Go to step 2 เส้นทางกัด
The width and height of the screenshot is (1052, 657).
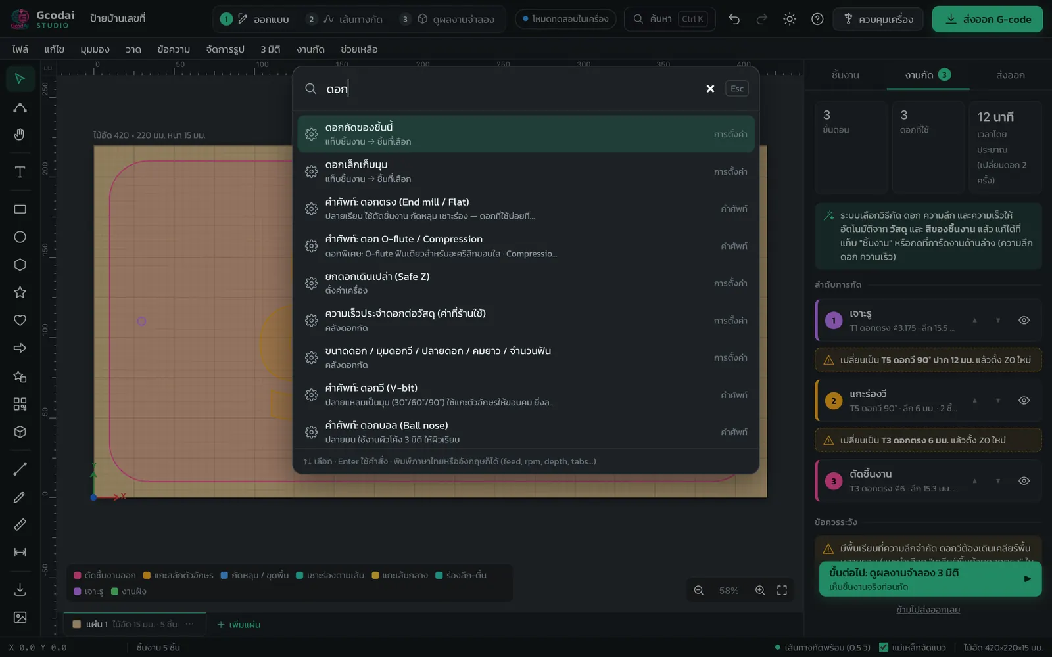pyautogui.click(x=345, y=19)
